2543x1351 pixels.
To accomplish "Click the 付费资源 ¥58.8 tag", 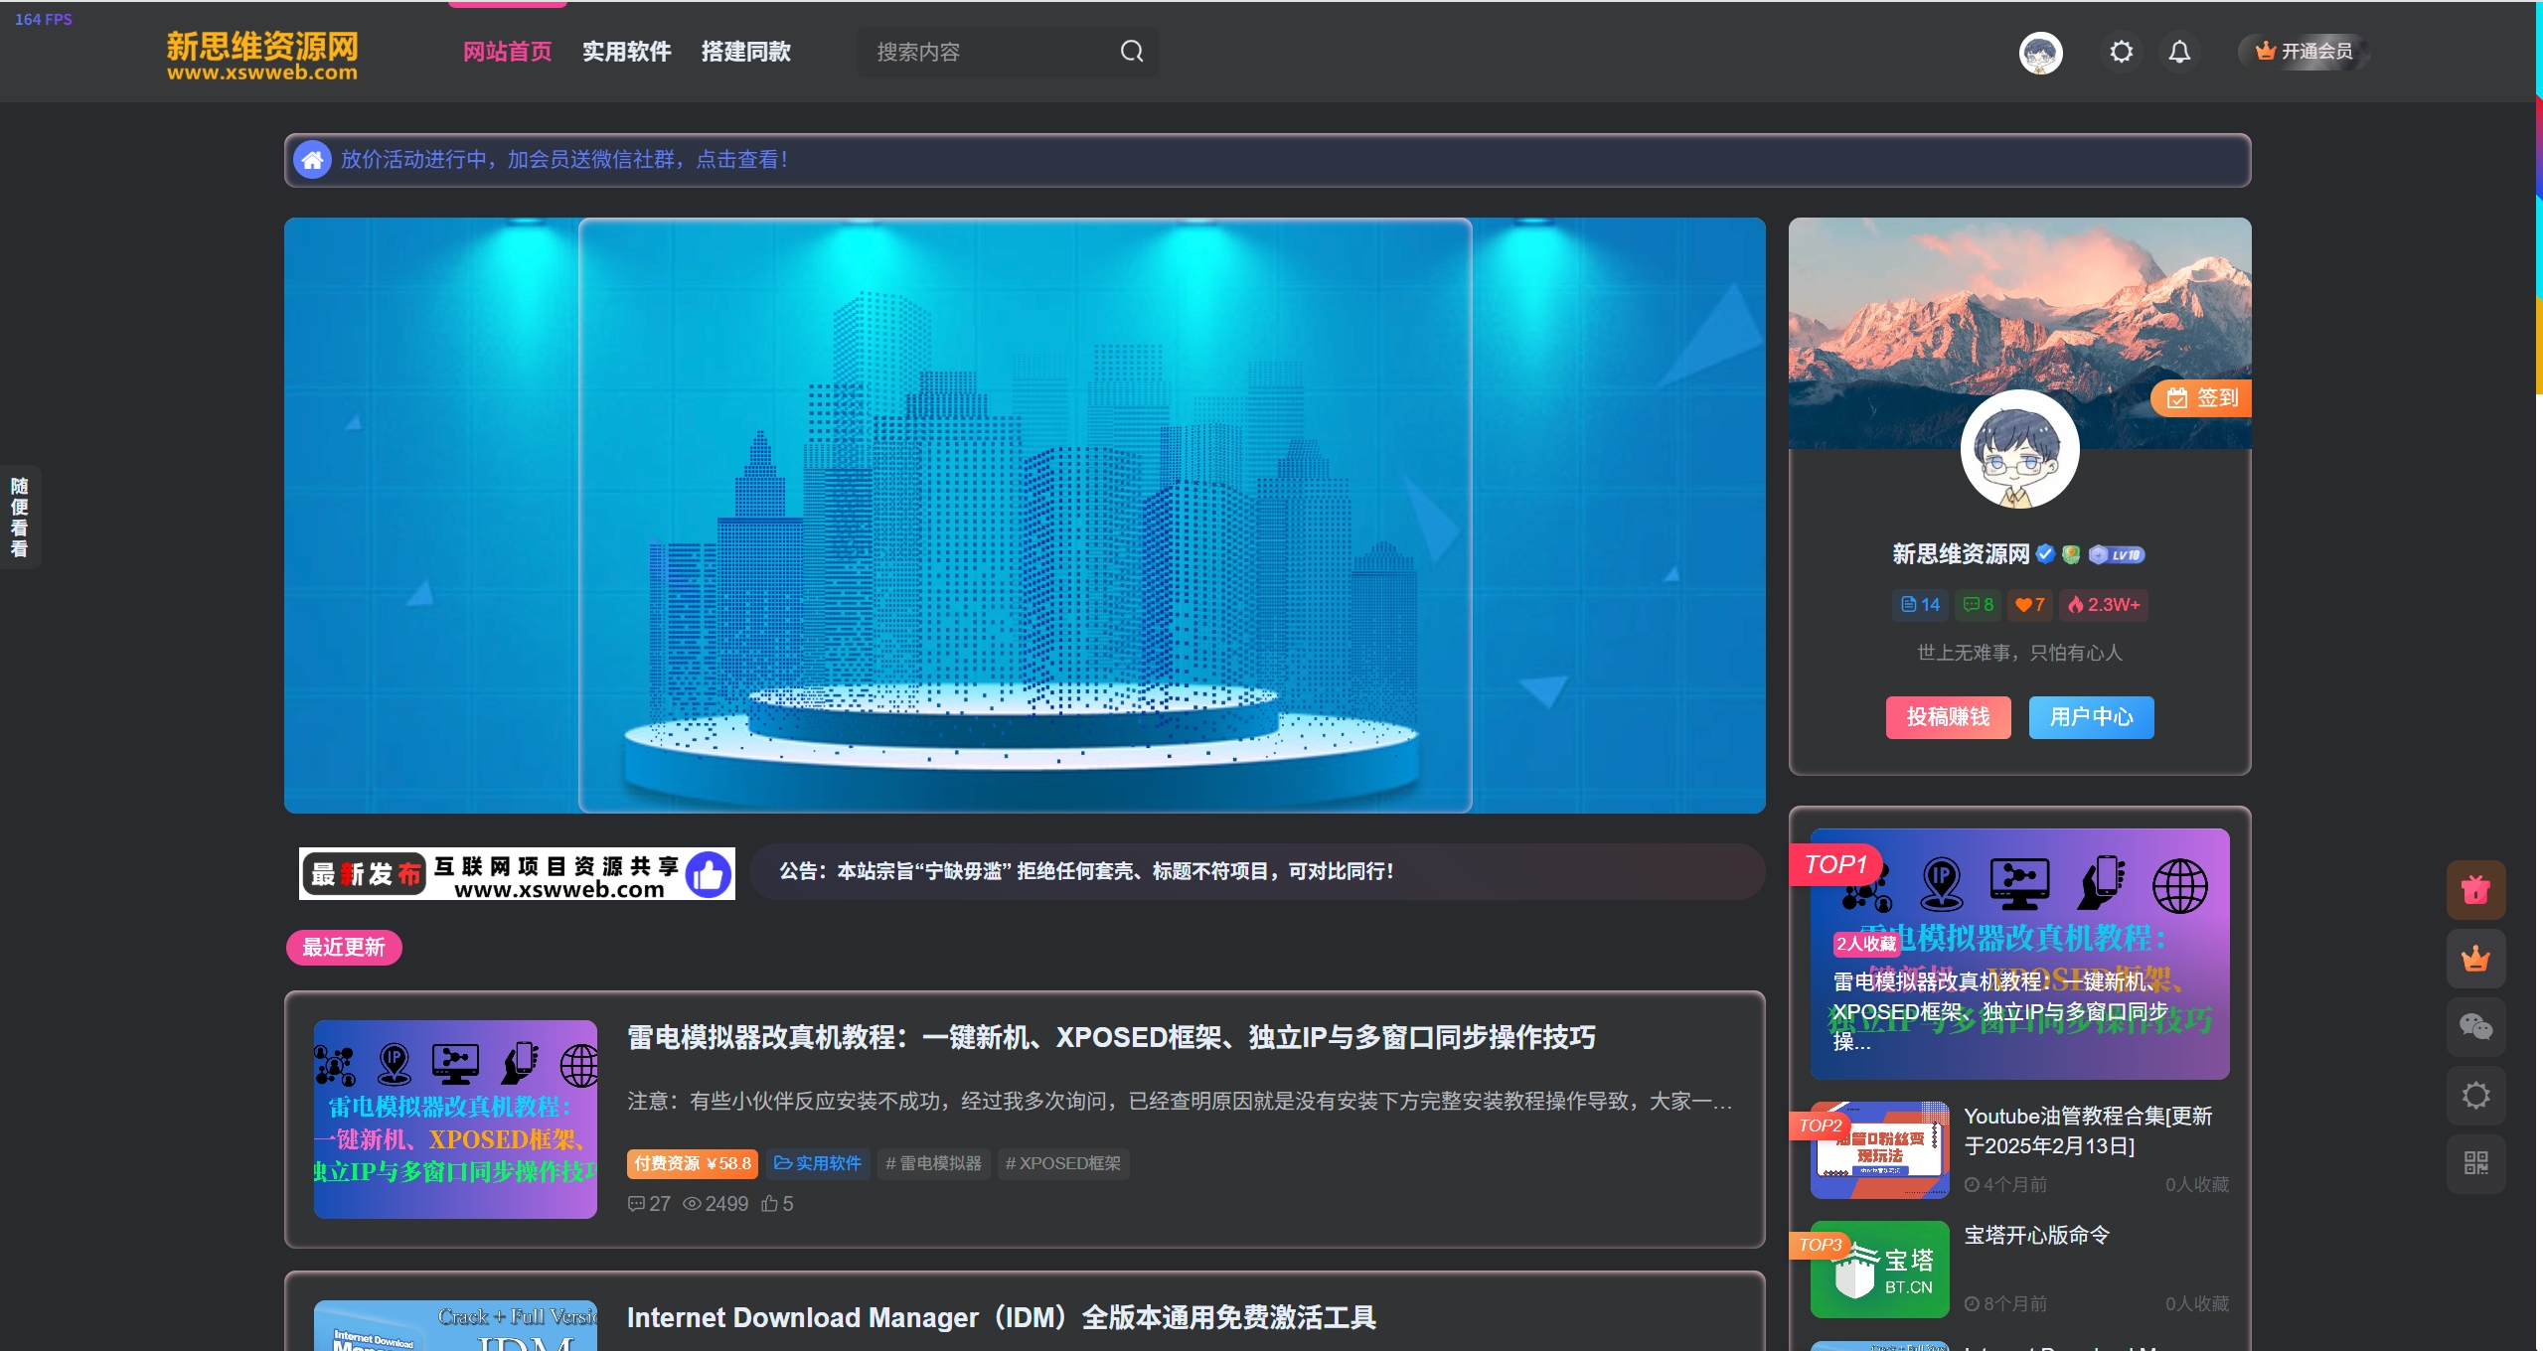I will 693,1164.
